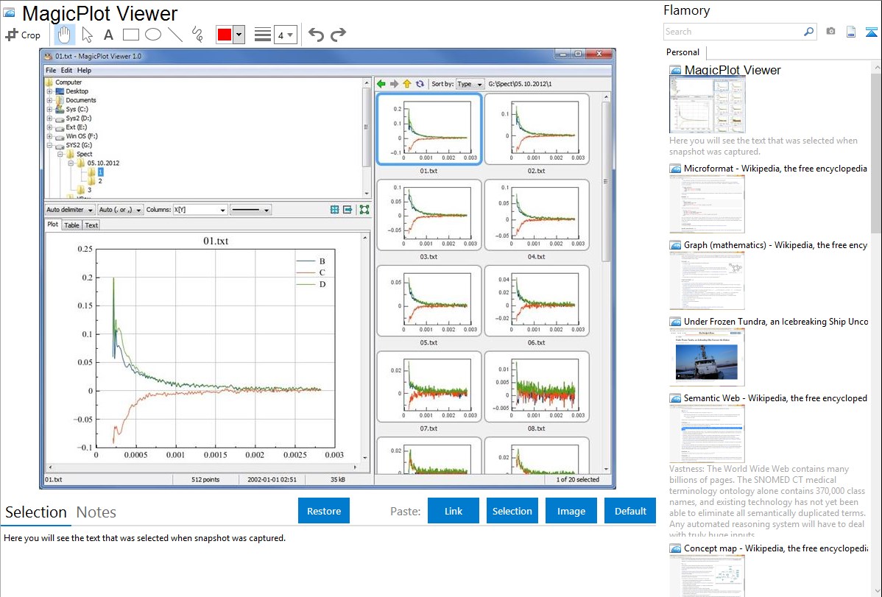Click the Default button
Image resolution: width=882 pixels, height=597 pixels.
[630, 511]
